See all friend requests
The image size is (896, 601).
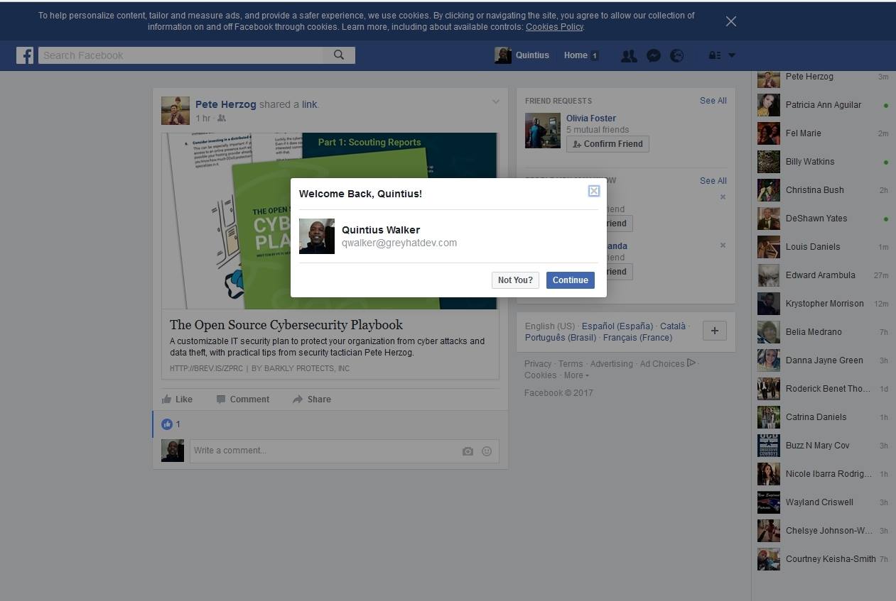point(713,101)
